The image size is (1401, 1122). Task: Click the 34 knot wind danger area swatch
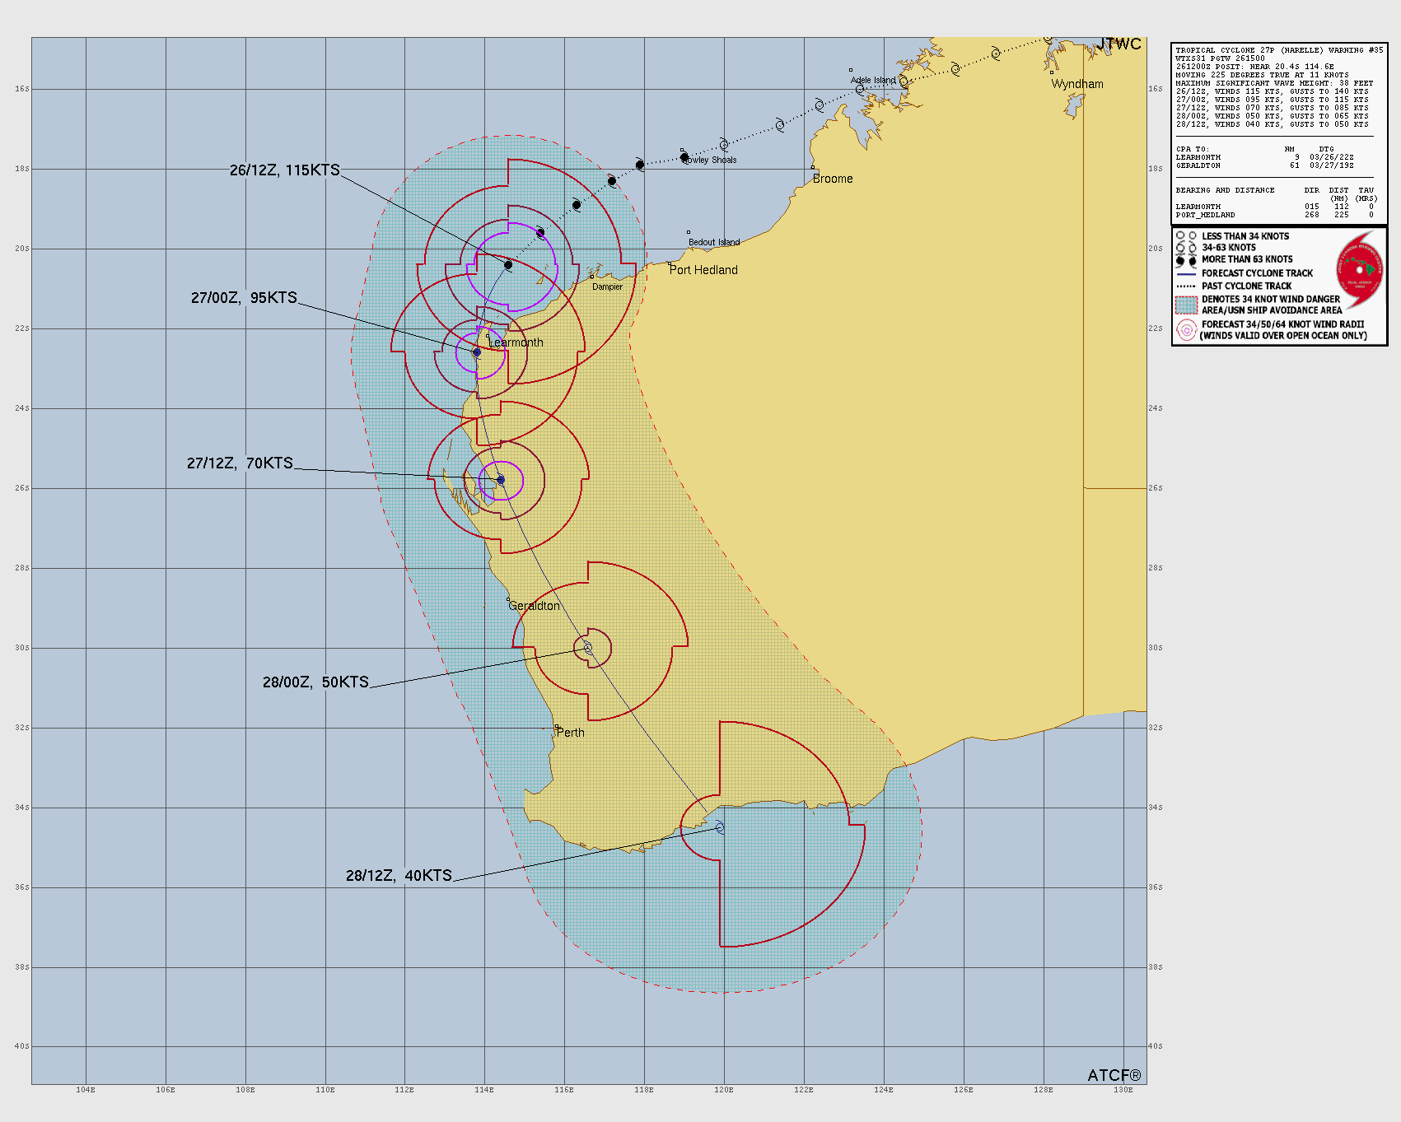point(1185,305)
